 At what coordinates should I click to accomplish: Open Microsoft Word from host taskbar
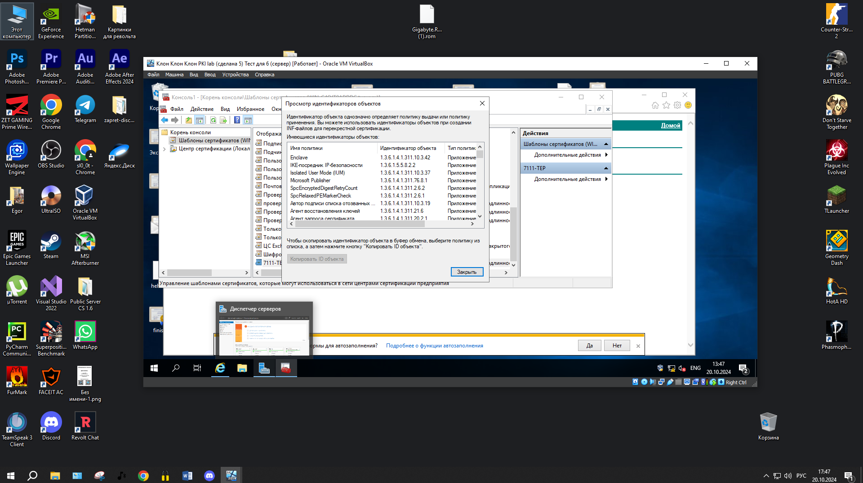(187, 475)
